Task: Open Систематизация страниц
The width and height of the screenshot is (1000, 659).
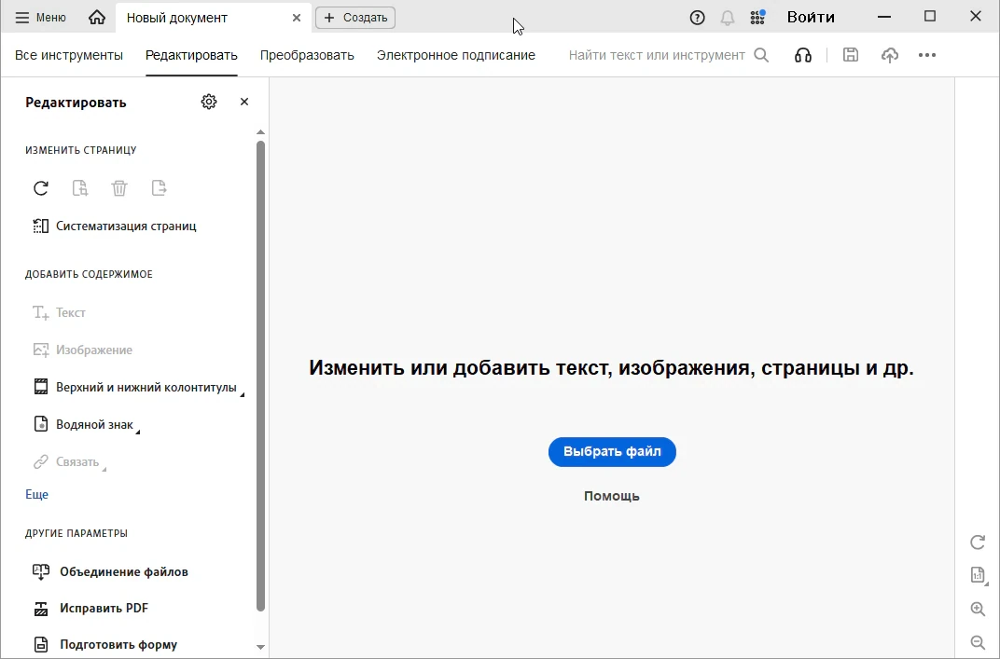Action: point(115,227)
